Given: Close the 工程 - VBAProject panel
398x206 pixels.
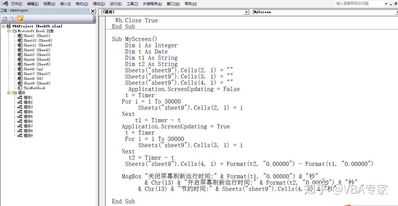Looking at the screenshot, I should [x=93, y=11].
